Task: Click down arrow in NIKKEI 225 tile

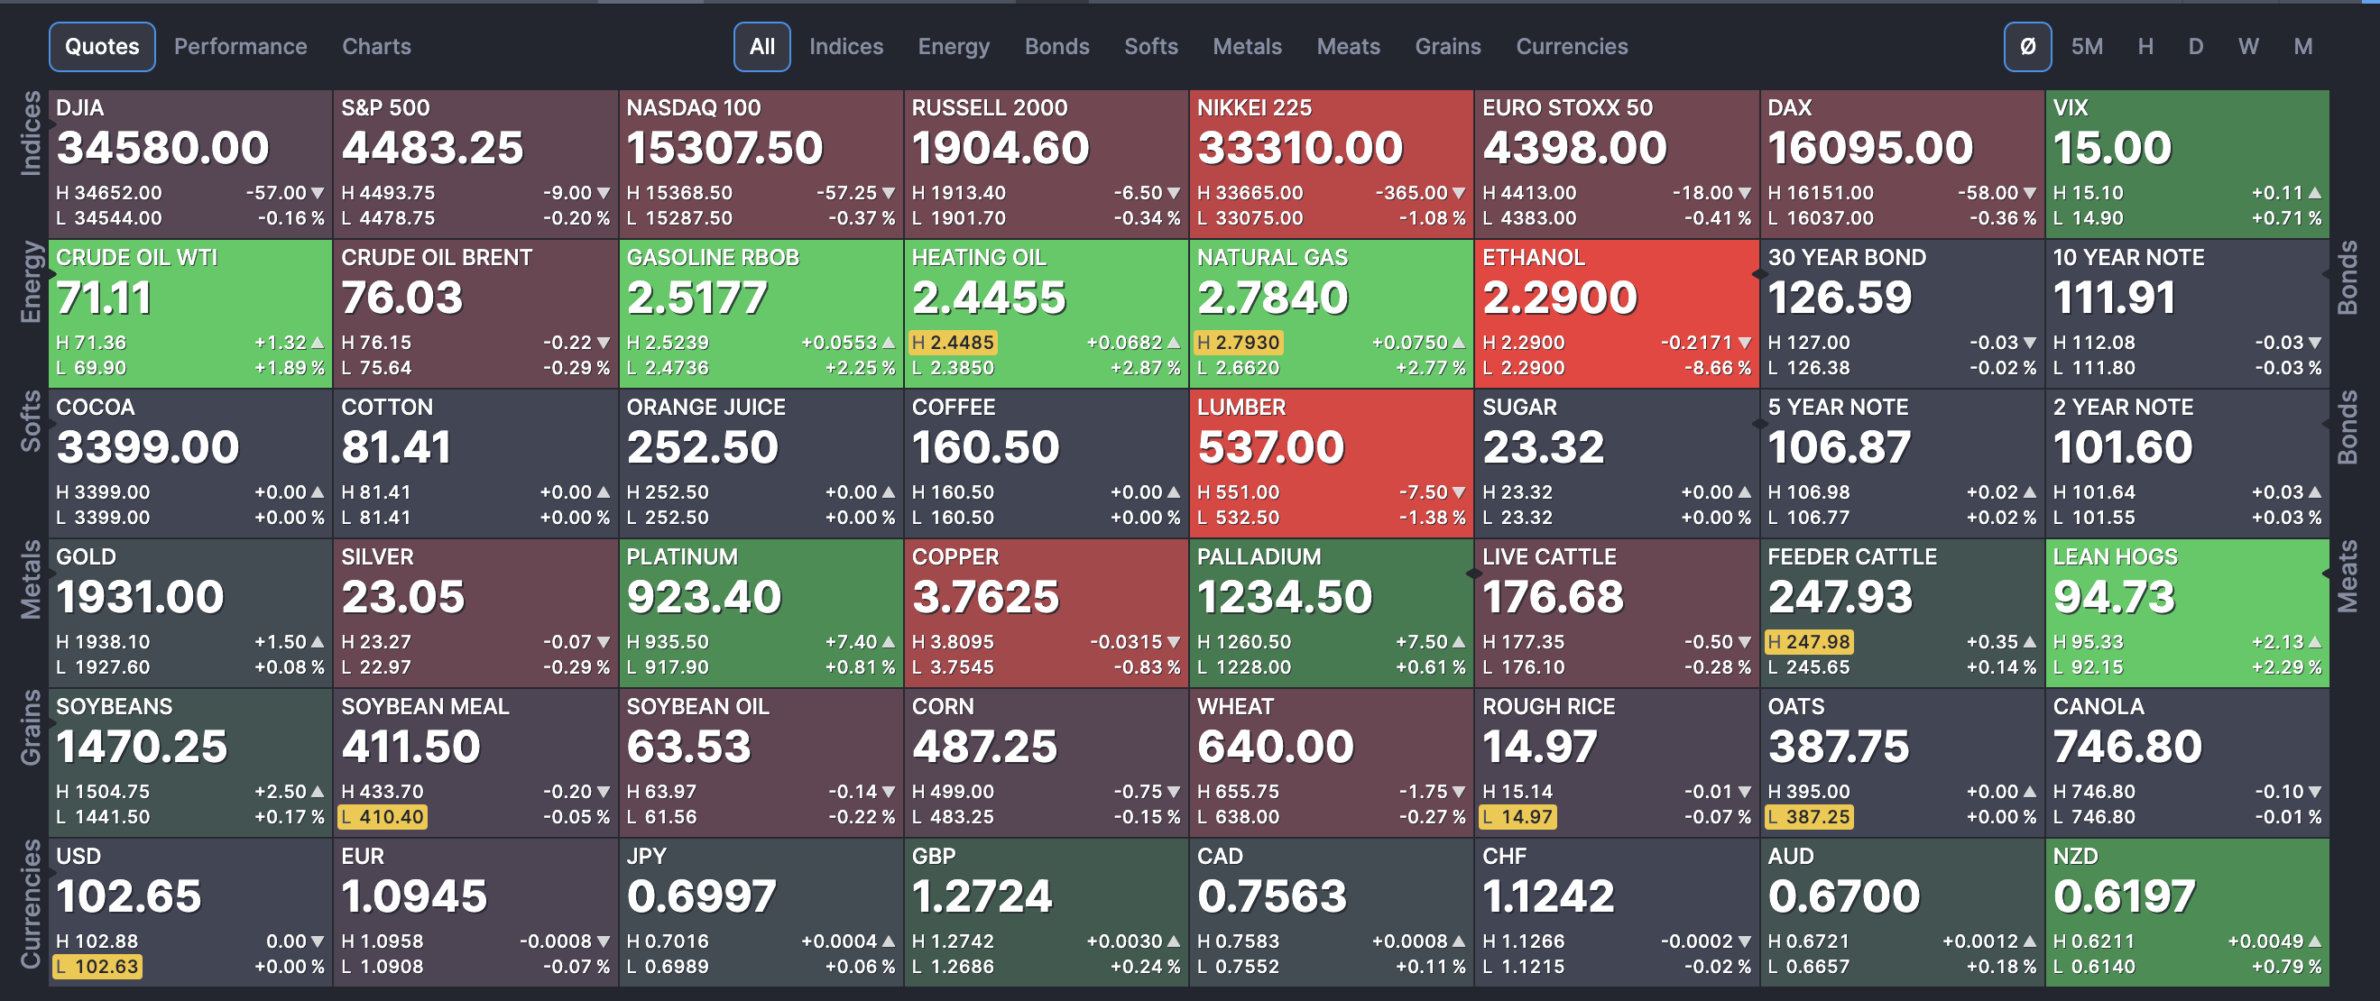Action: tap(1459, 193)
